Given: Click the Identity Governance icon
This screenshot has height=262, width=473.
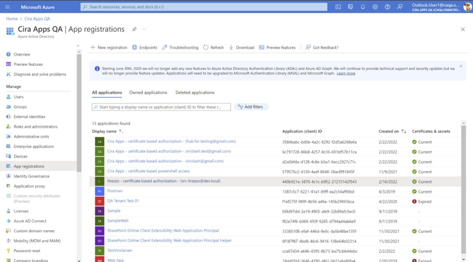Looking at the screenshot, I should pos(8,176).
